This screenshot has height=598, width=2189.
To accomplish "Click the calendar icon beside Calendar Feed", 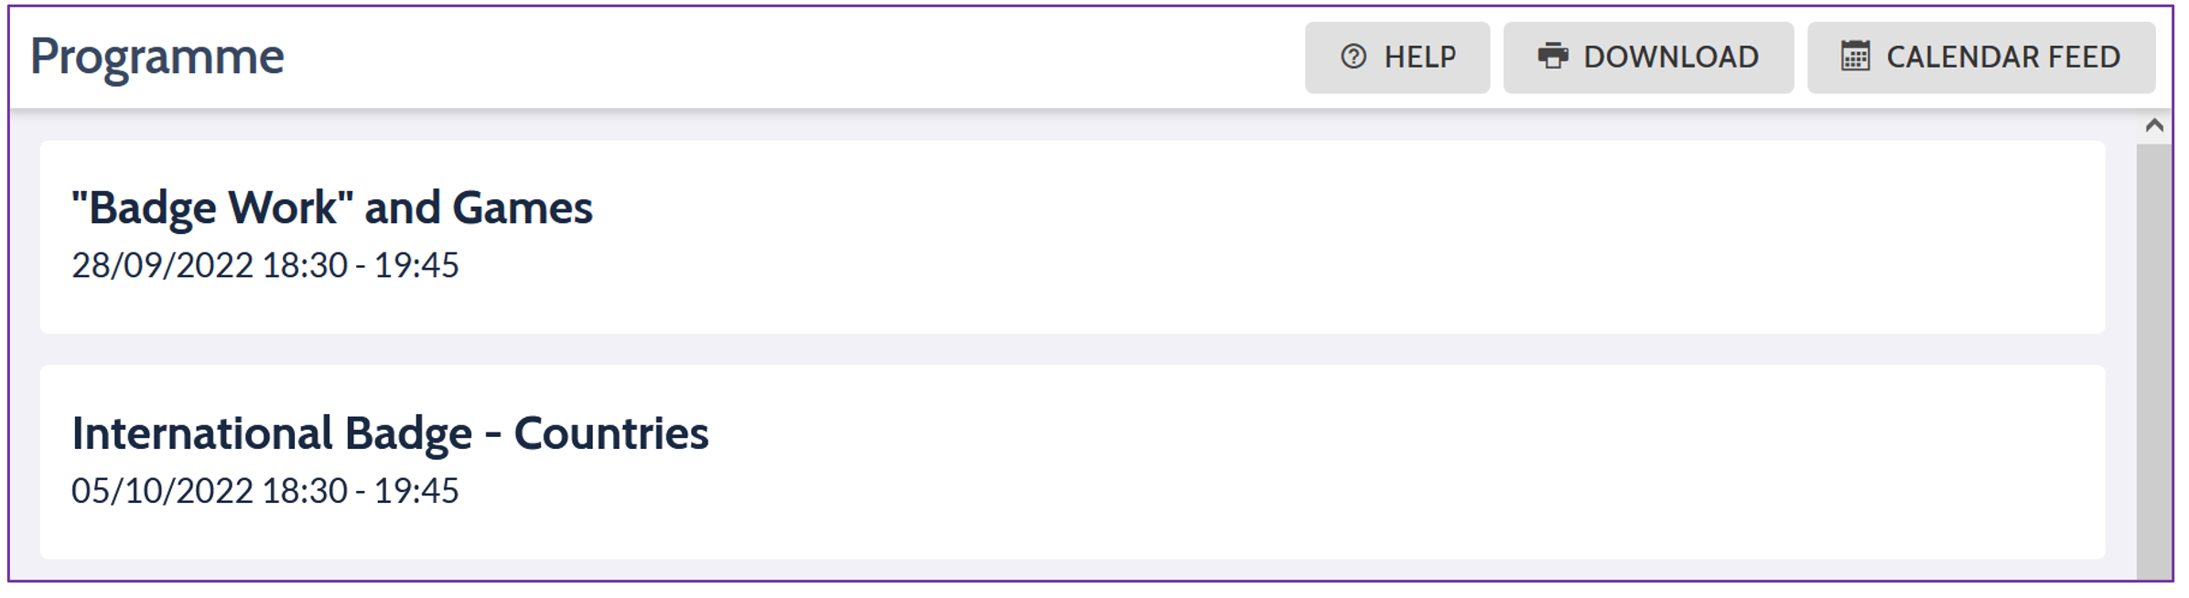I will [1855, 57].
